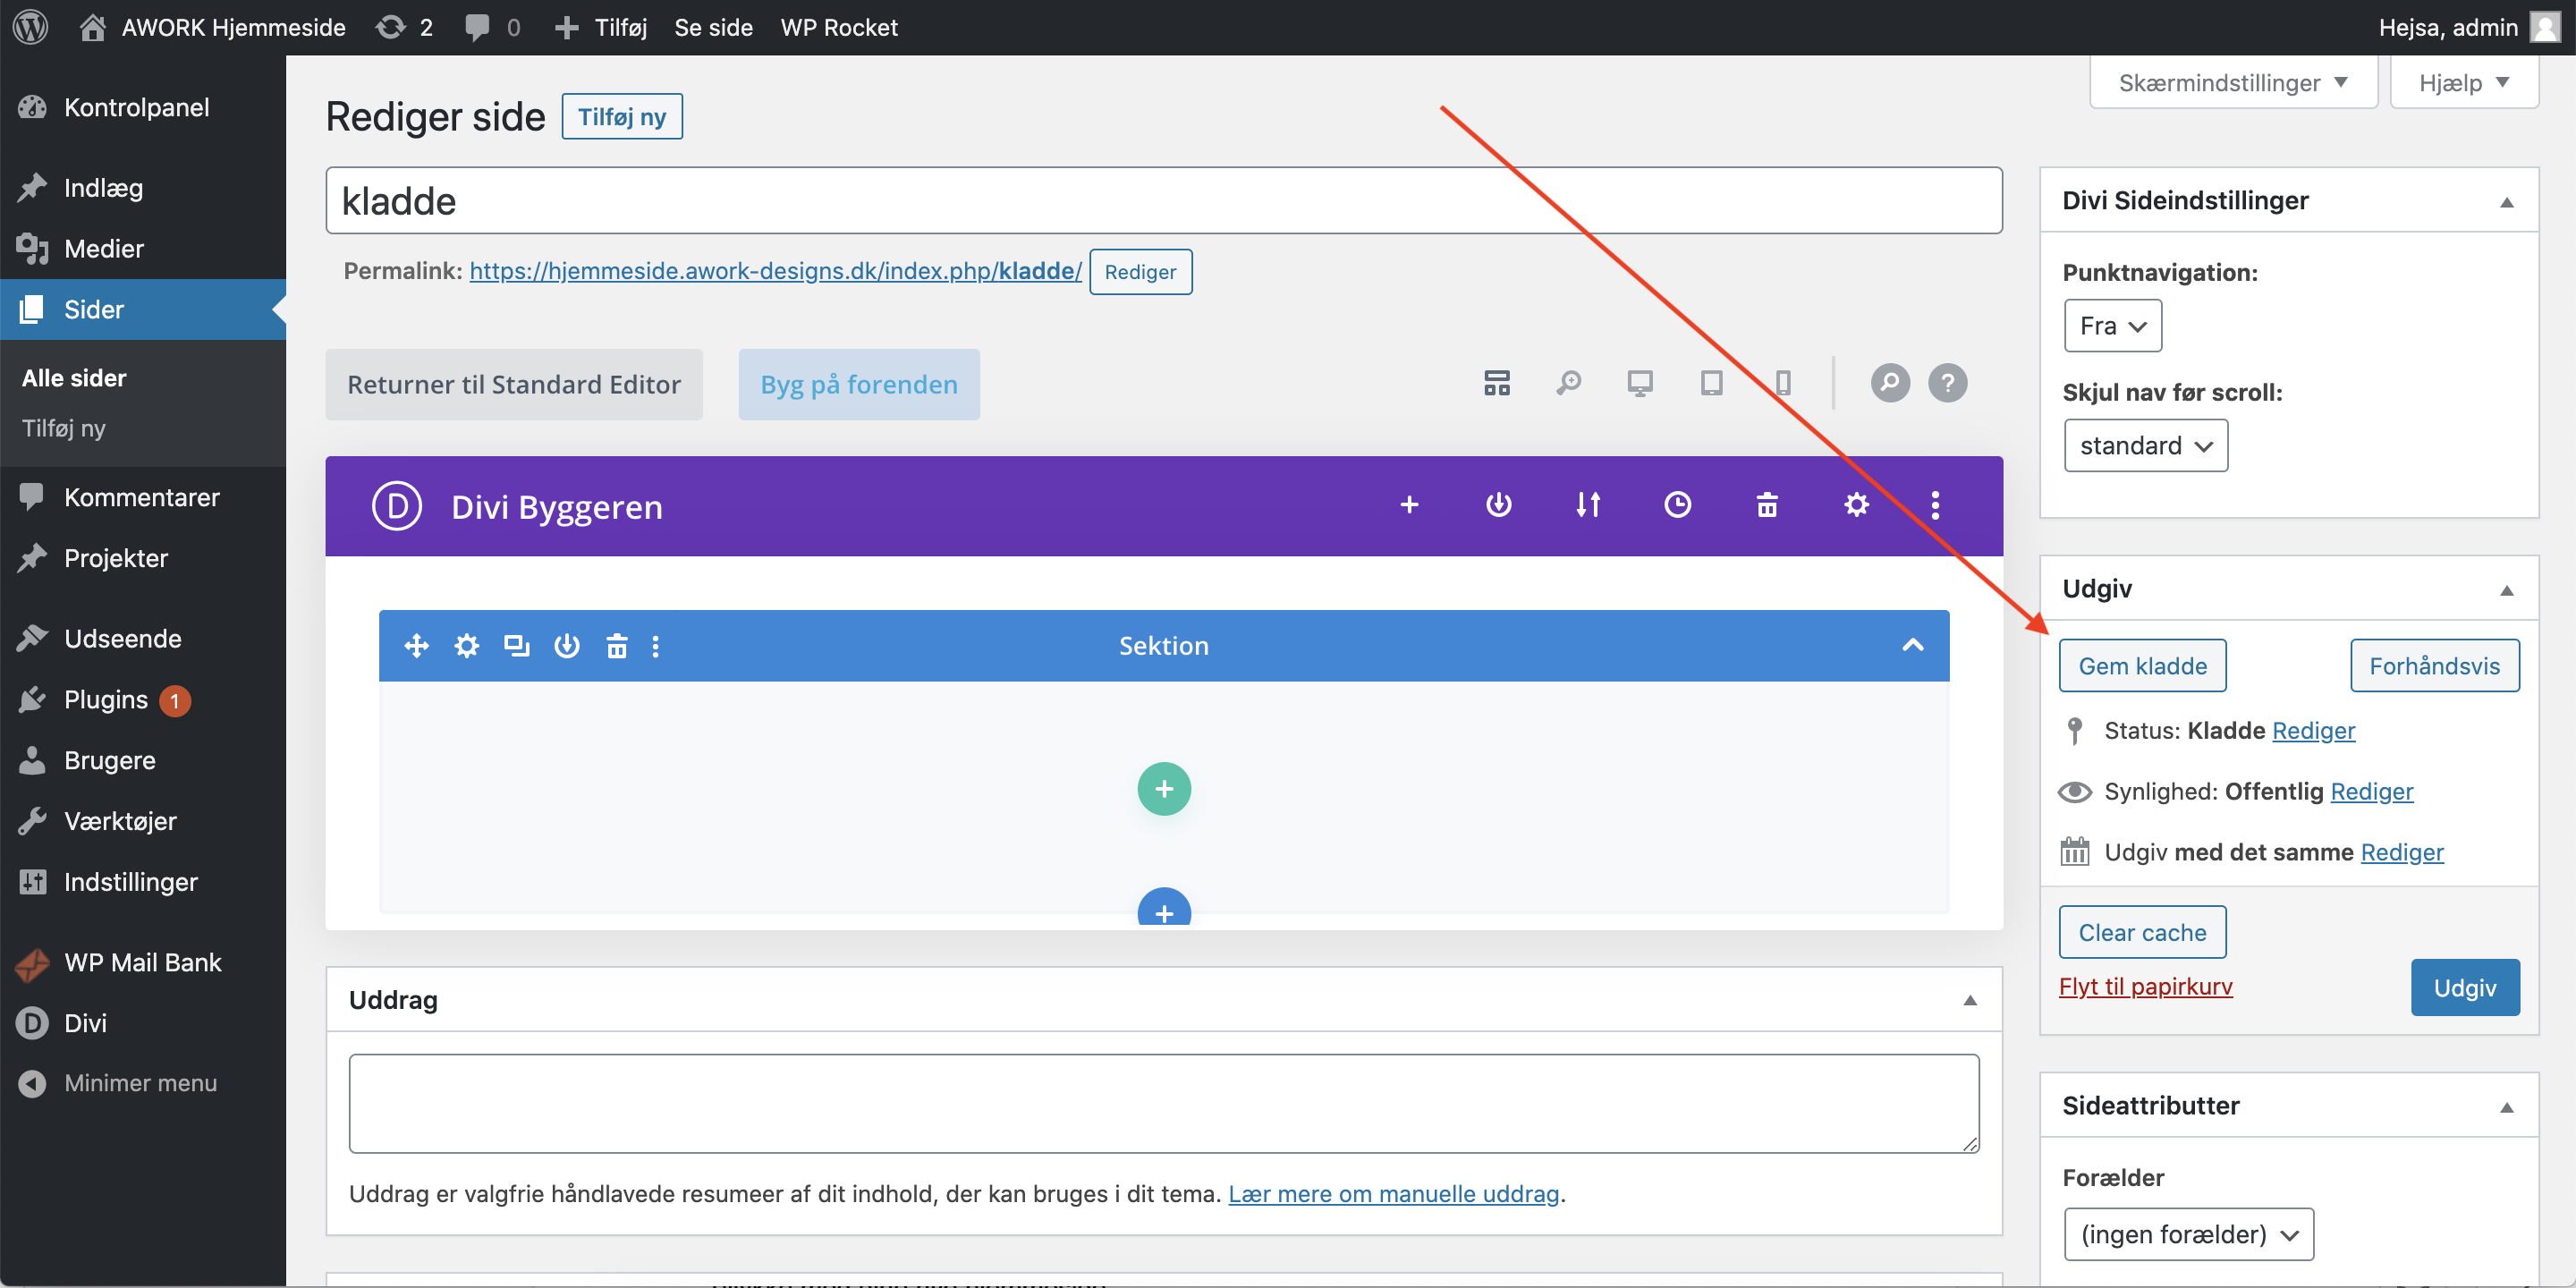Click the admin avatar icon
This screenshot has height=1288, width=2576.
[x=2544, y=27]
